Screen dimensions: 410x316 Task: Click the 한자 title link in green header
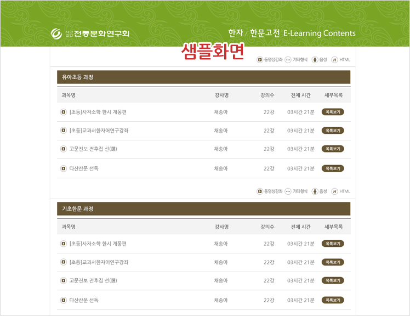(236, 33)
